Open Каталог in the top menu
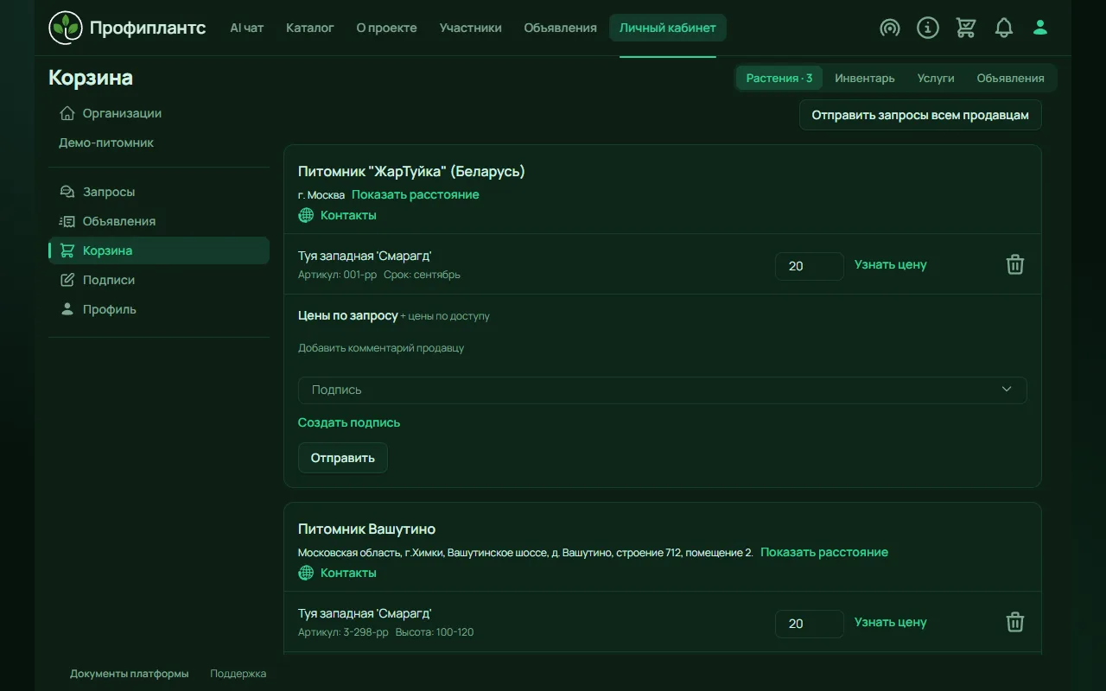1106x691 pixels. [310, 28]
